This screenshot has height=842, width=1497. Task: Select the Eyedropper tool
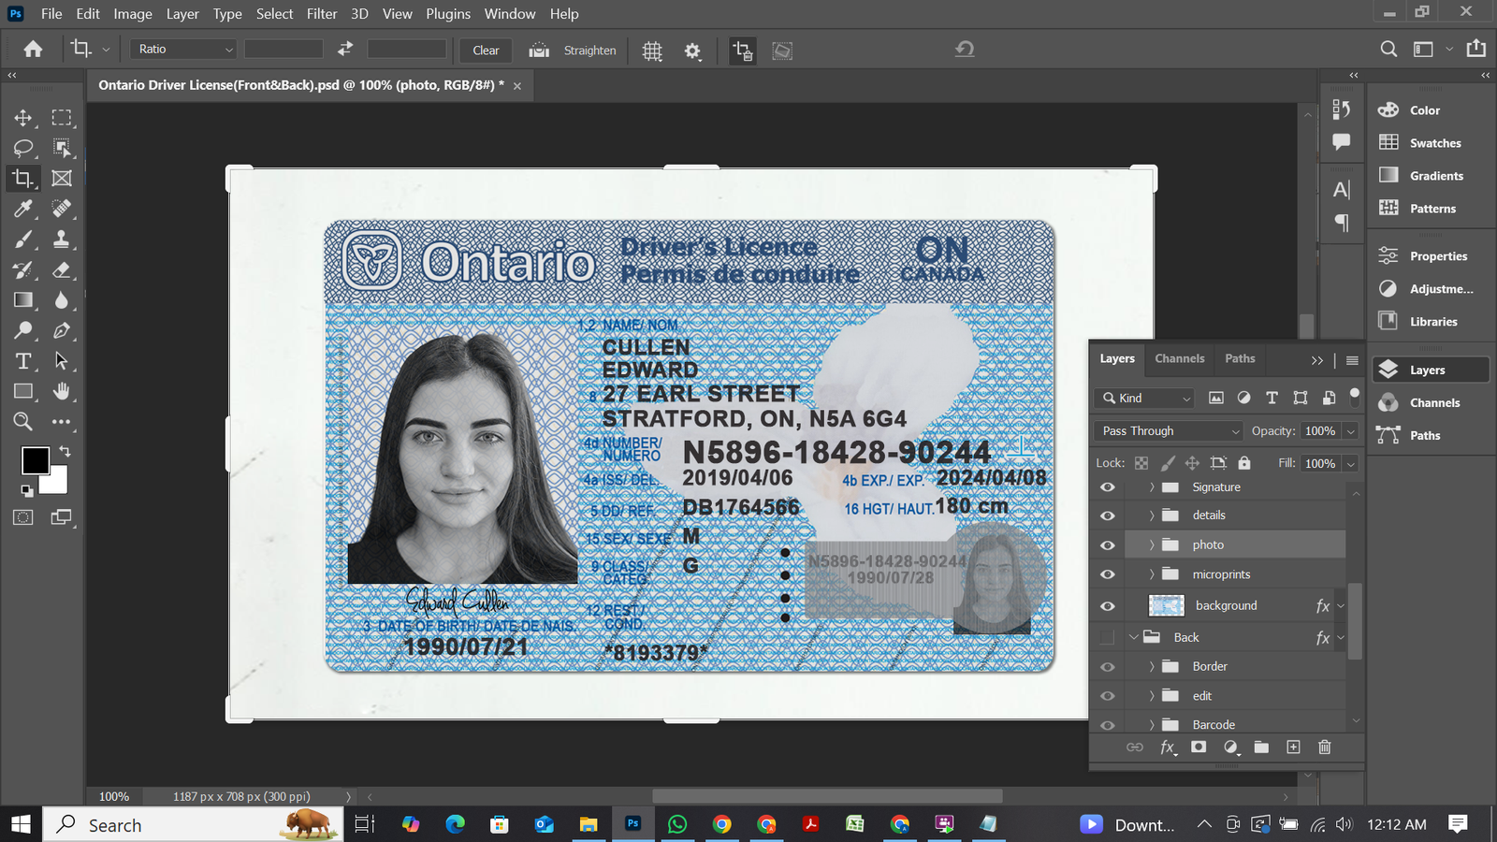point(23,209)
